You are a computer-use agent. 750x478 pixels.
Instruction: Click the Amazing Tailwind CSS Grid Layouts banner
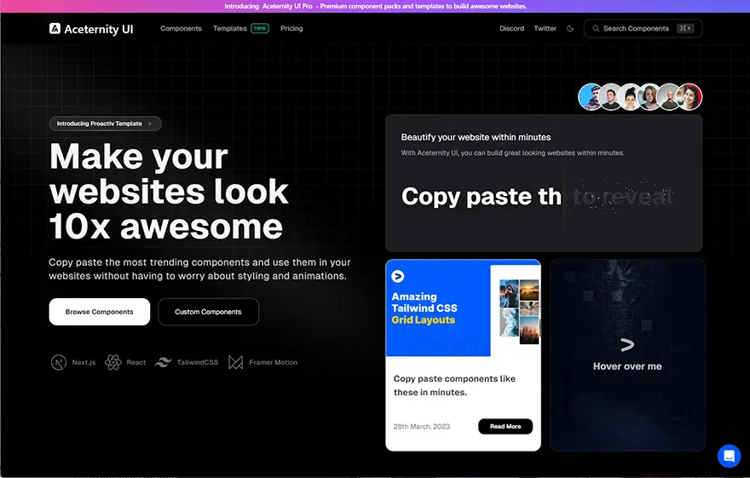tap(438, 308)
